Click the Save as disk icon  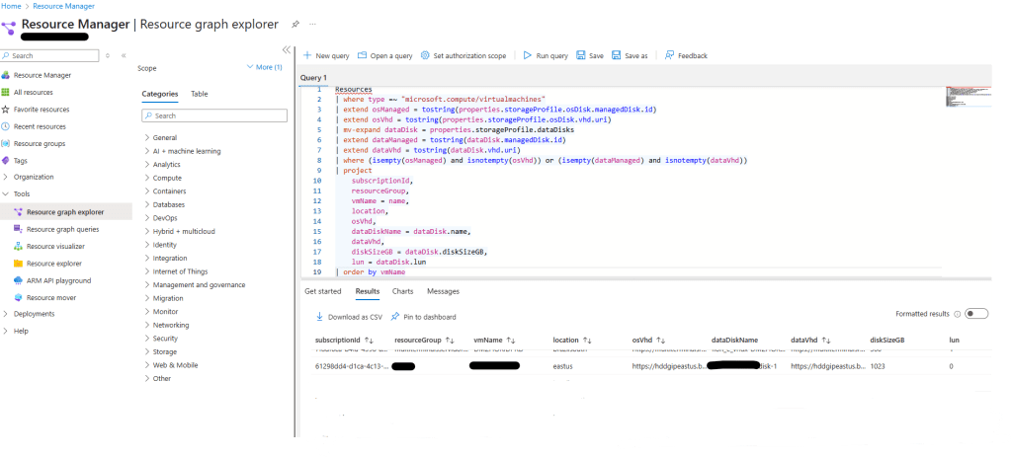[617, 56]
